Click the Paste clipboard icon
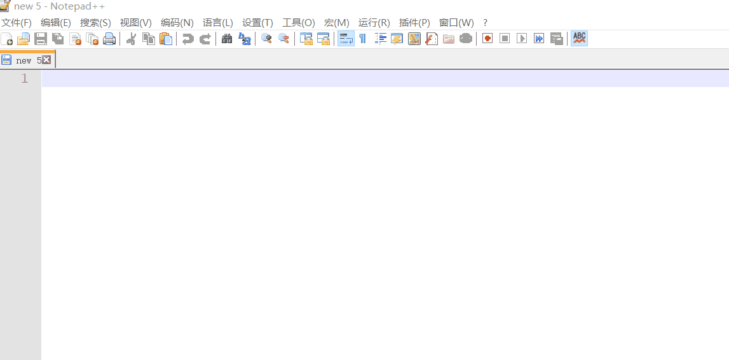 [166, 39]
